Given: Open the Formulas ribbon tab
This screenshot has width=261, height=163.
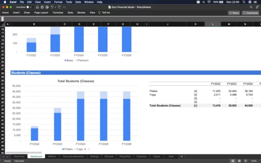Looking at the screenshot, I should (x=58, y=13).
